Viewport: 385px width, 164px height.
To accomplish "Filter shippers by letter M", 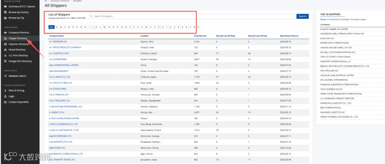I will (105, 27).
